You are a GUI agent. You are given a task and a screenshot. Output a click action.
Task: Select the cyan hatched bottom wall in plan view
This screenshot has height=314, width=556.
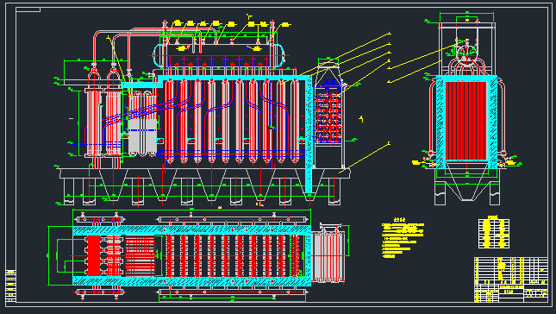pyautogui.click(x=192, y=281)
